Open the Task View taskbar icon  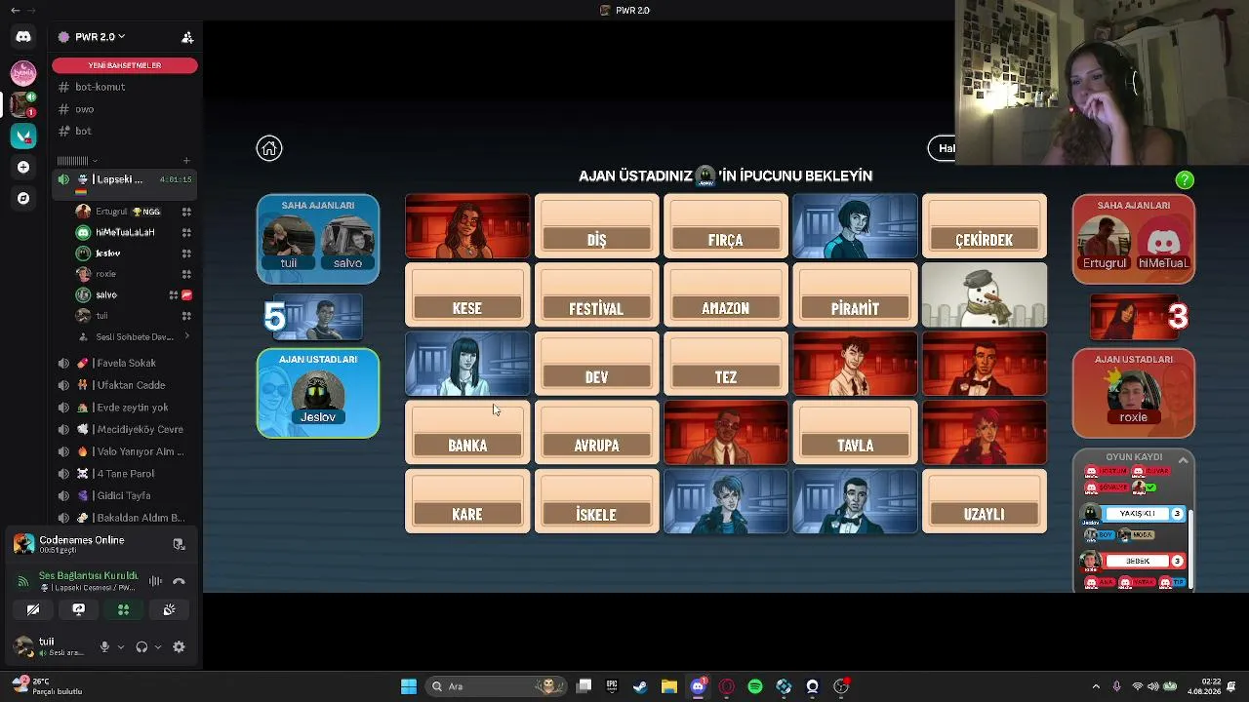coord(584,686)
